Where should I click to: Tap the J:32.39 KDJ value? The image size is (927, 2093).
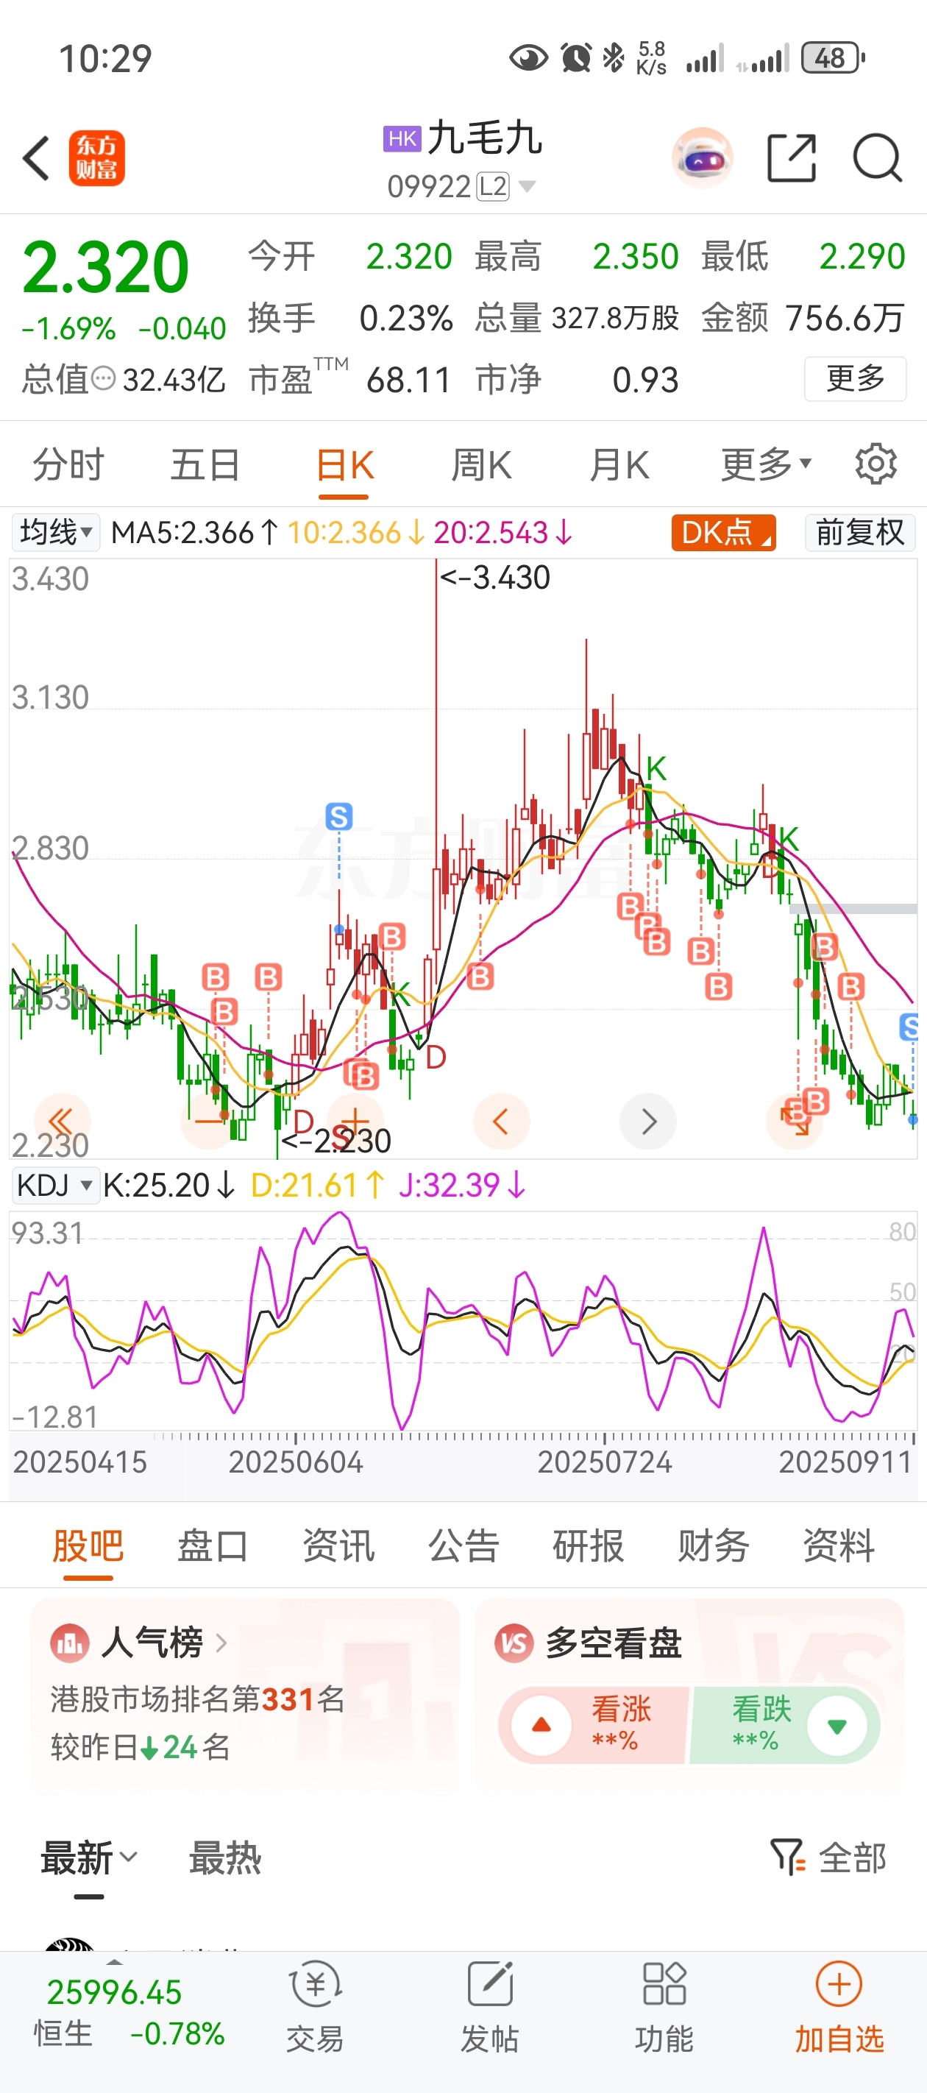coord(462,1186)
